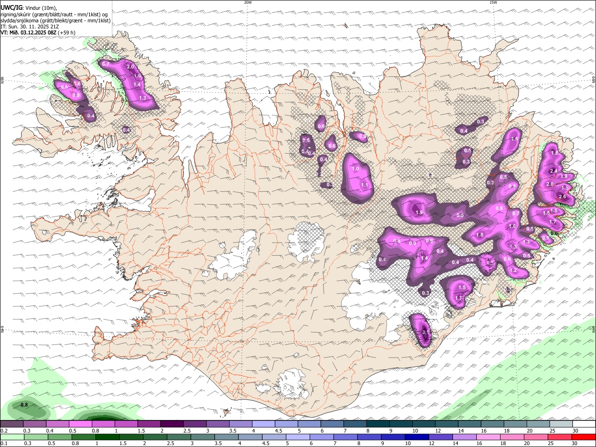Click the UWC/IG Vindur (10m) title text
596x447 pixels.
(29, 8)
